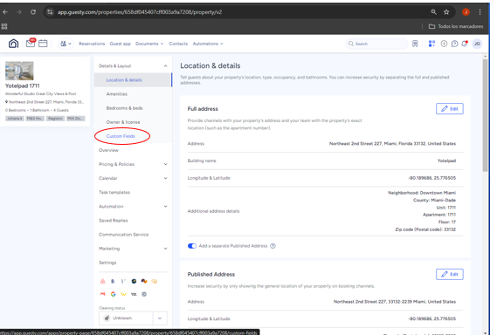Open Communication Service in the sidebar

[124, 235]
